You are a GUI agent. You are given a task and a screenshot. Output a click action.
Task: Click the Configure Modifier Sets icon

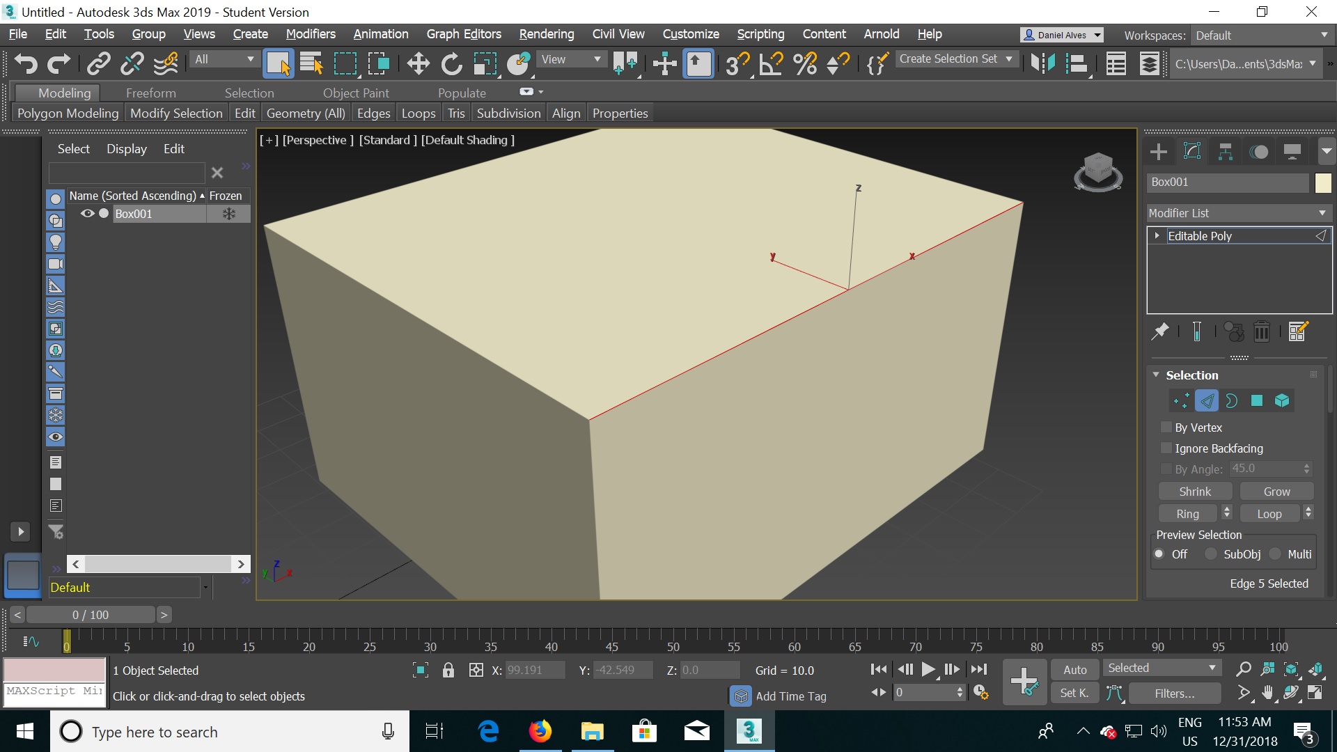1298,331
